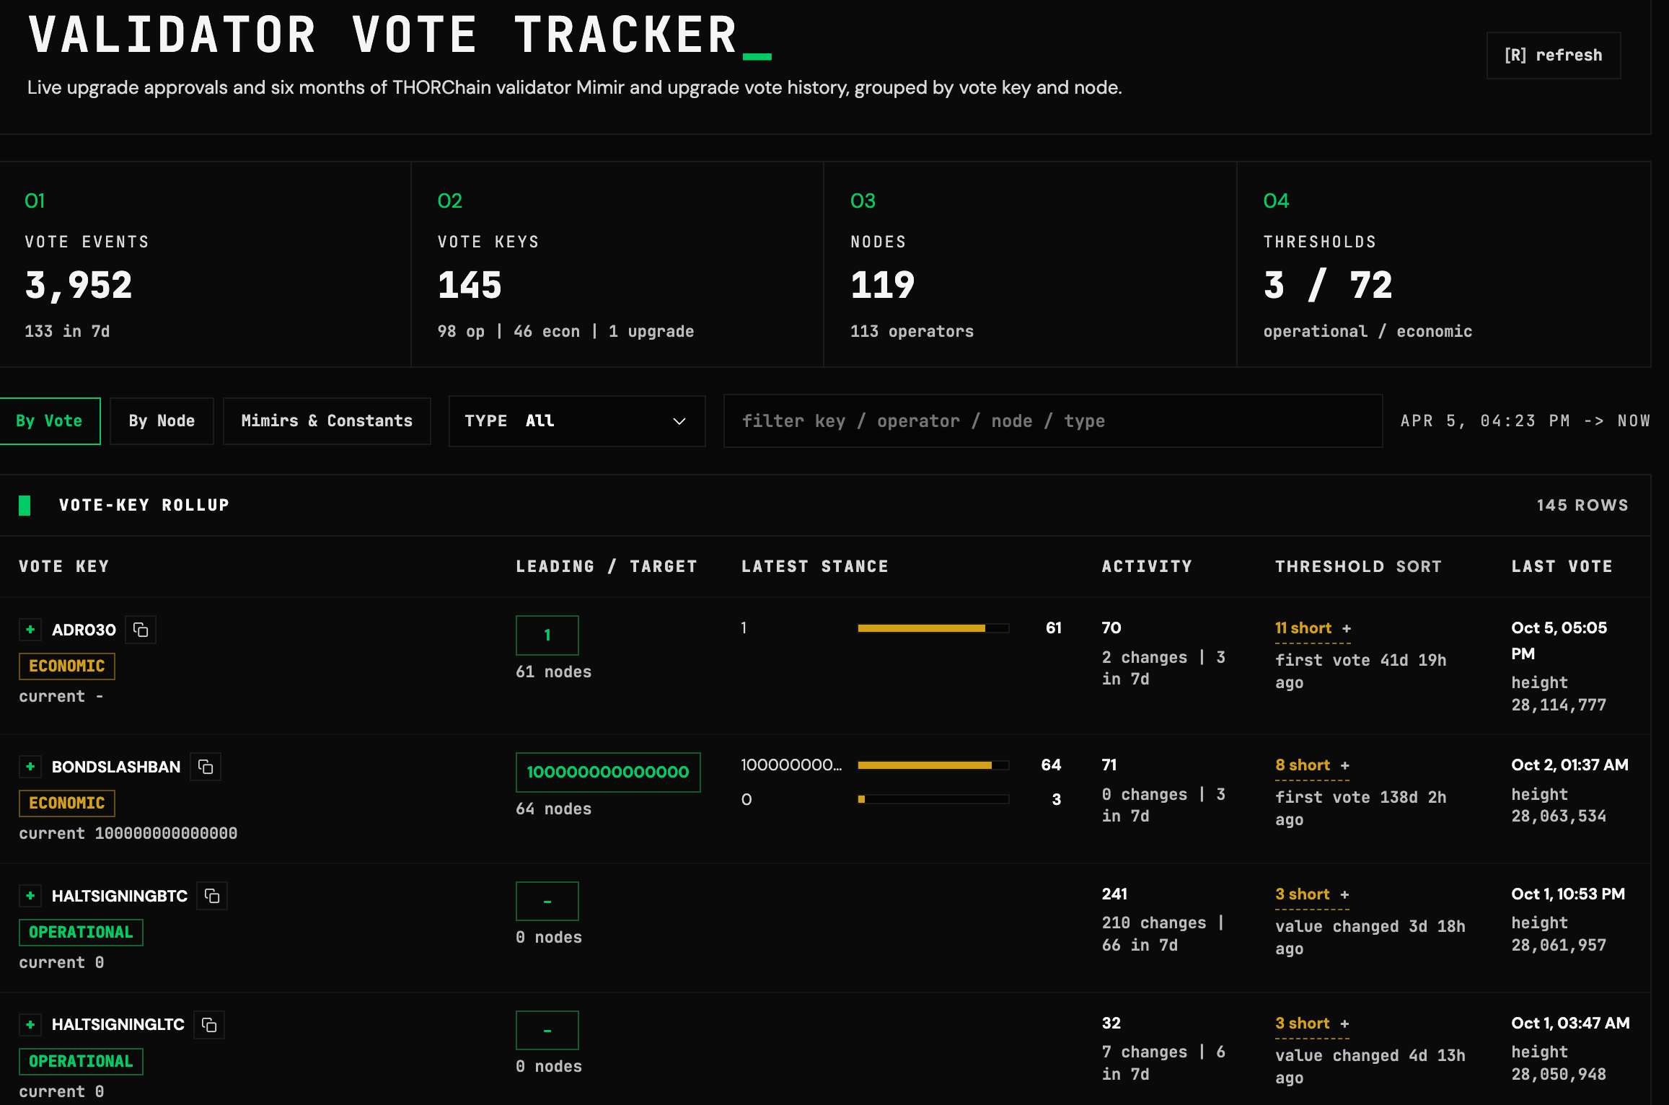1669x1105 pixels.
Task: Copy the HALTSIGNINGBTC vote key
Action: pos(212,896)
